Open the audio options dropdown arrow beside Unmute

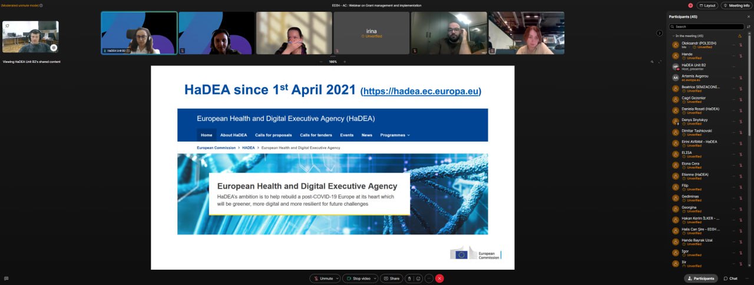click(x=337, y=279)
